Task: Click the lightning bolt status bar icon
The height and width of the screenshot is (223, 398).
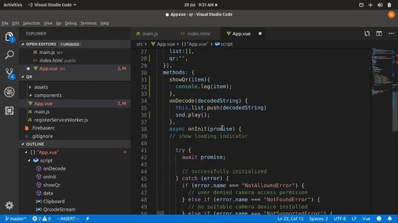Action: coord(88,219)
